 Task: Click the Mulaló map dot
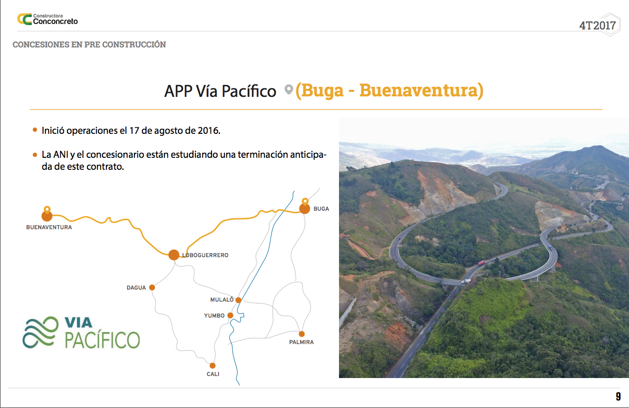[238, 300]
